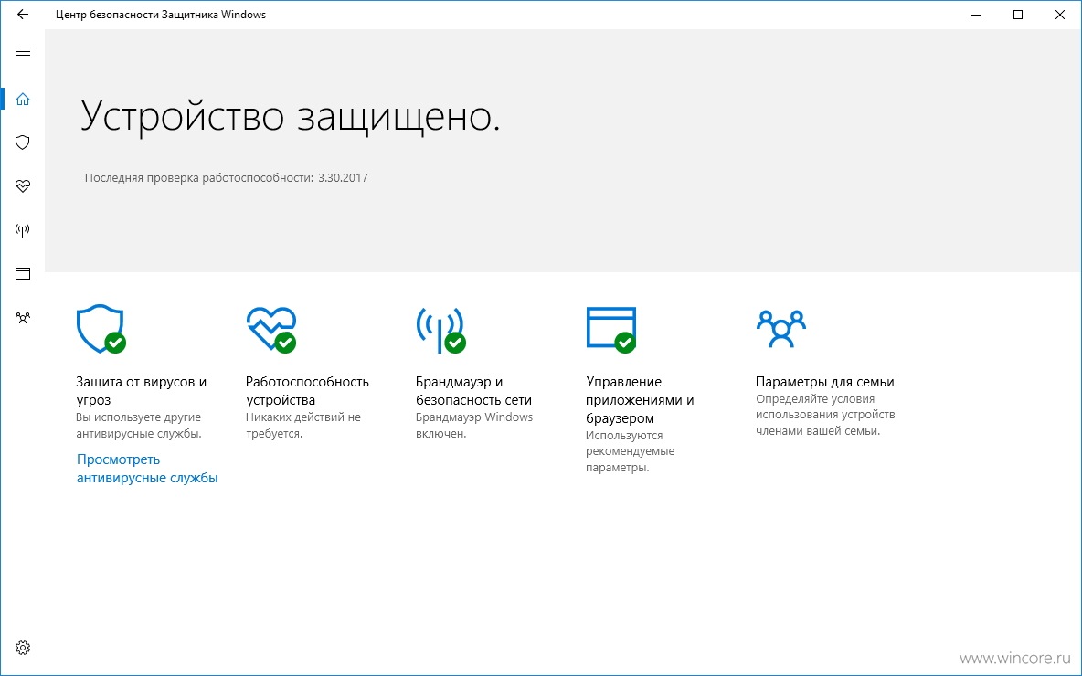Open 'Параметры для семьи' heading

click(824, 382)
